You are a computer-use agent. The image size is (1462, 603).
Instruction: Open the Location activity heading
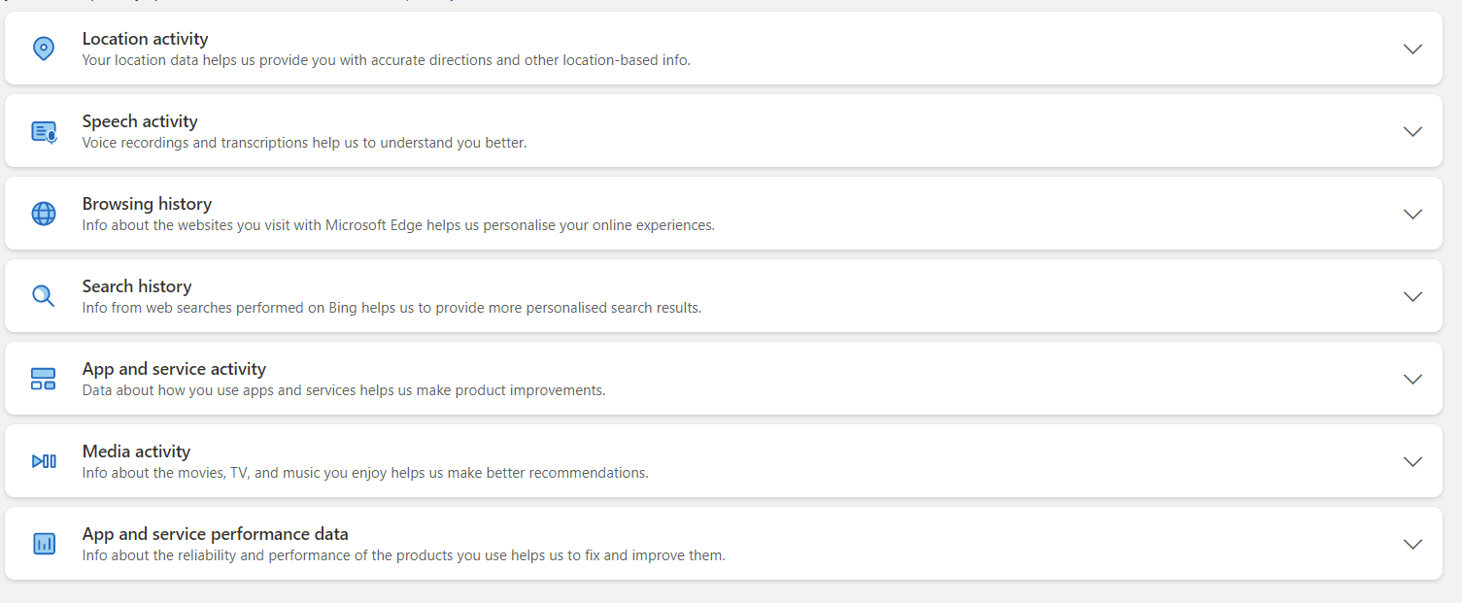(146, 39)
